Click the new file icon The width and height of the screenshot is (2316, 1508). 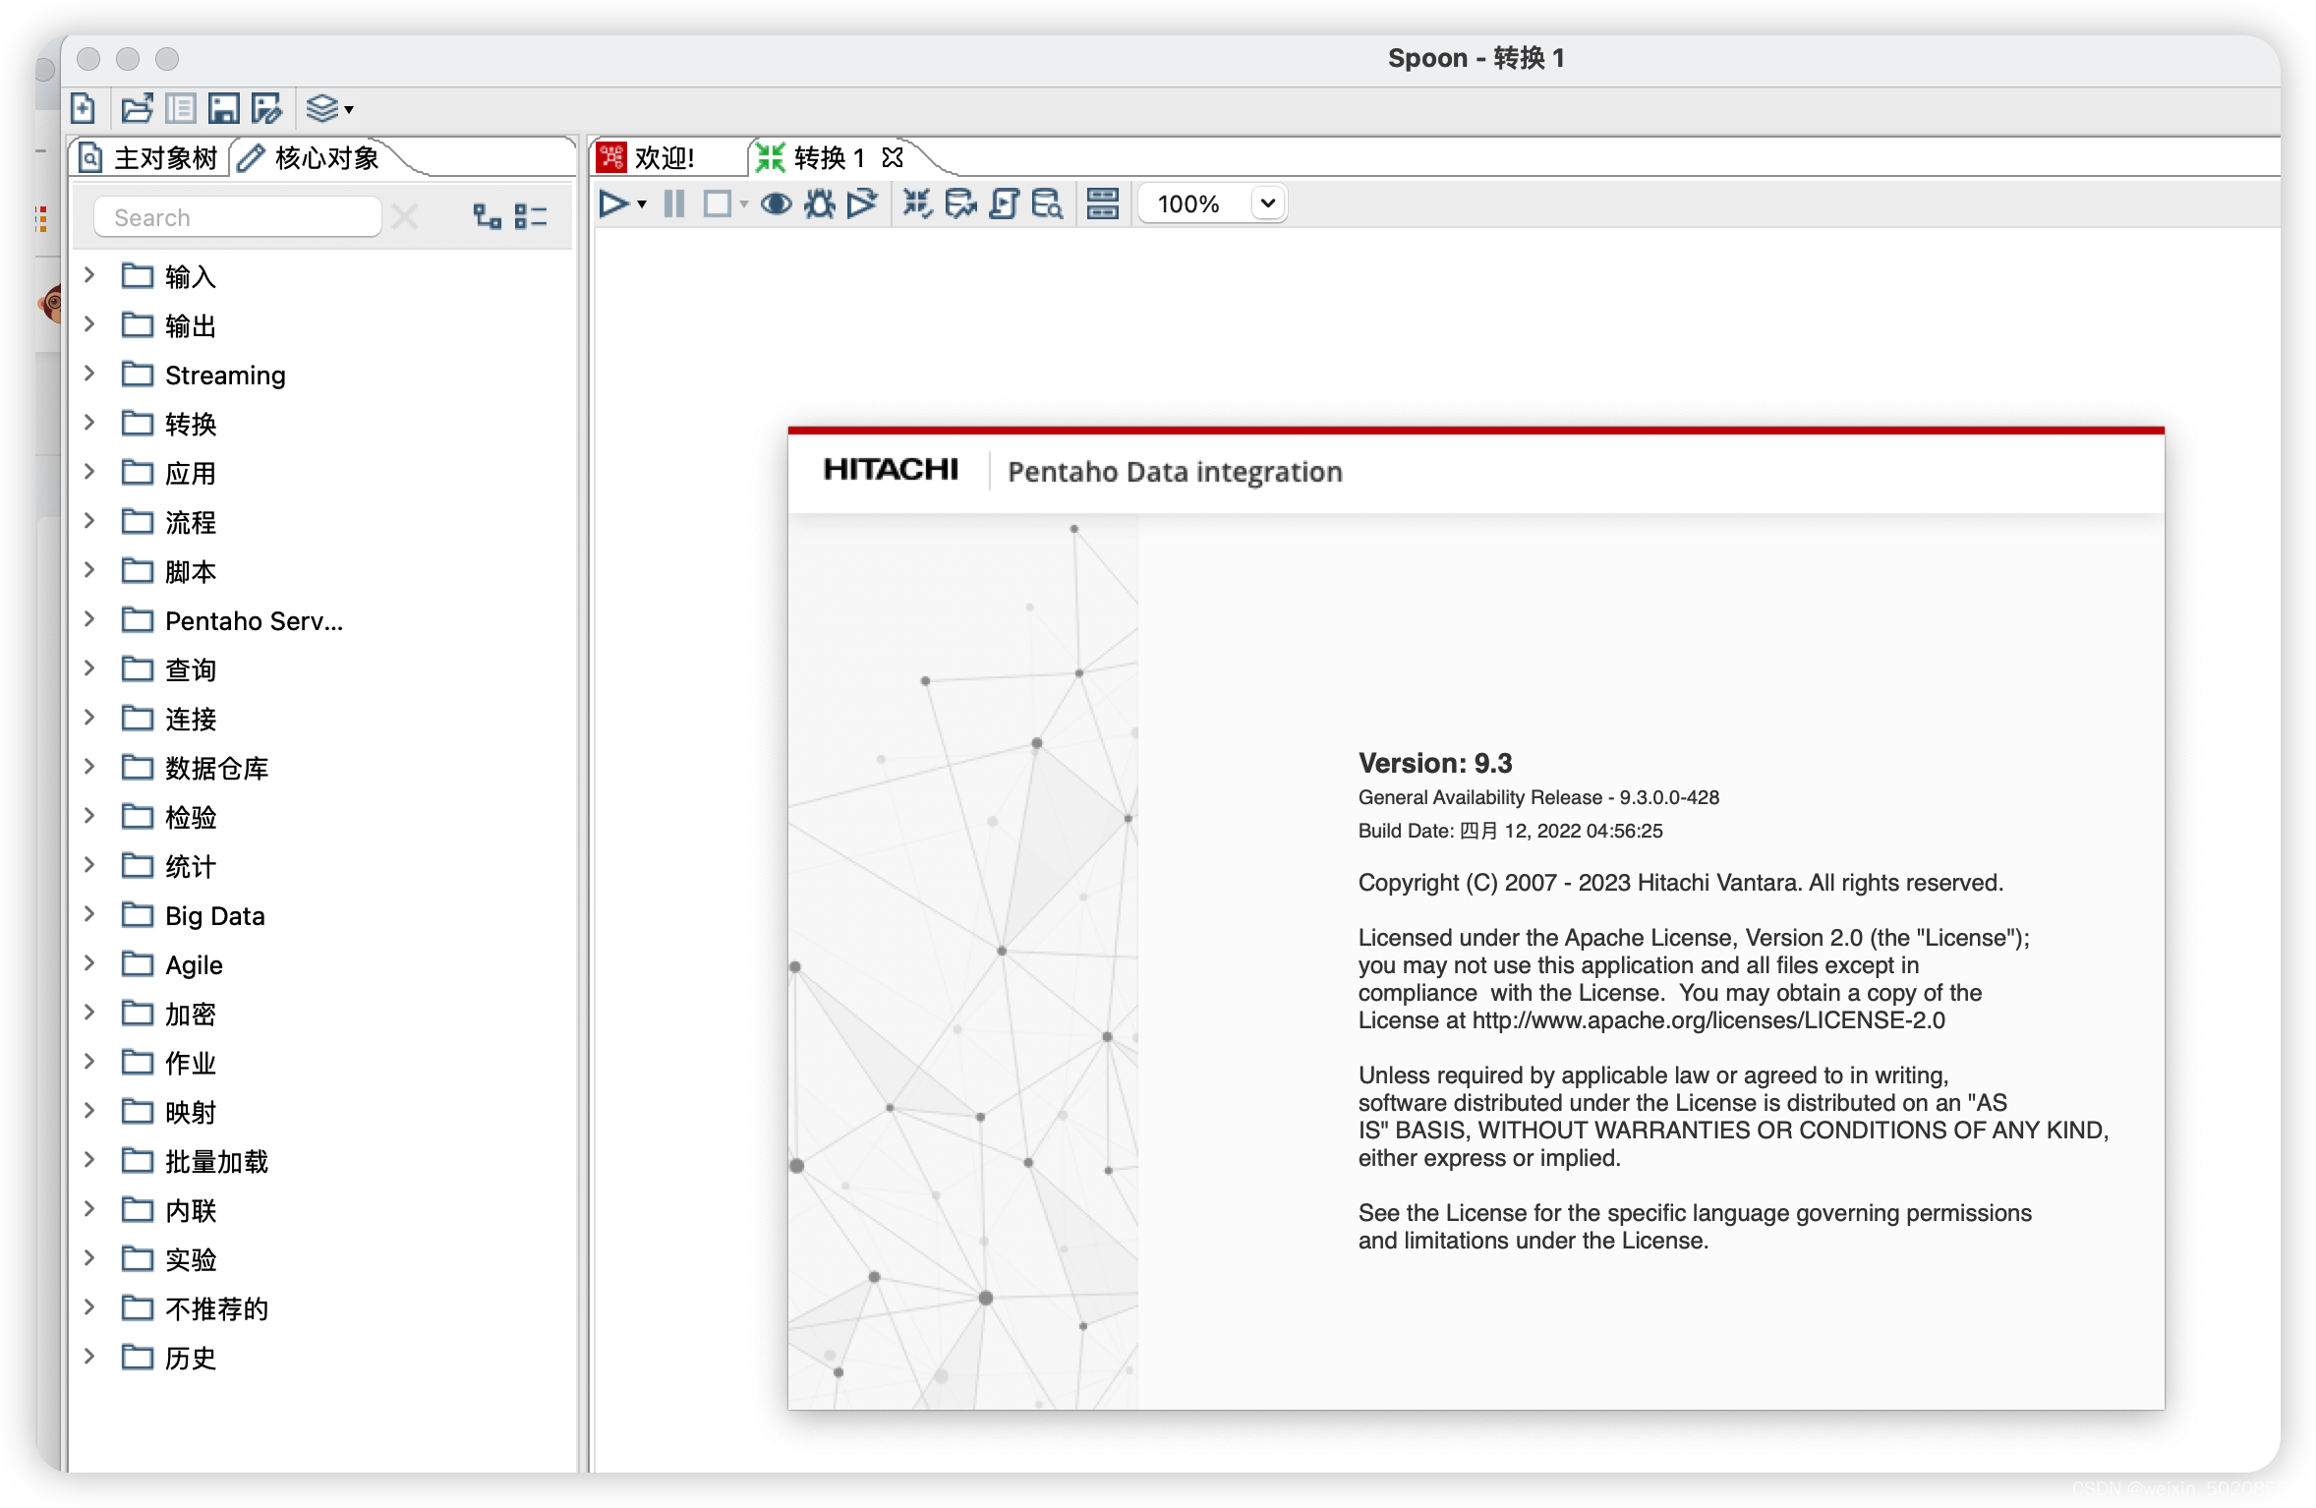coord(84,108)
